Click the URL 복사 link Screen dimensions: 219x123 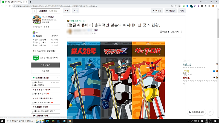175,32
